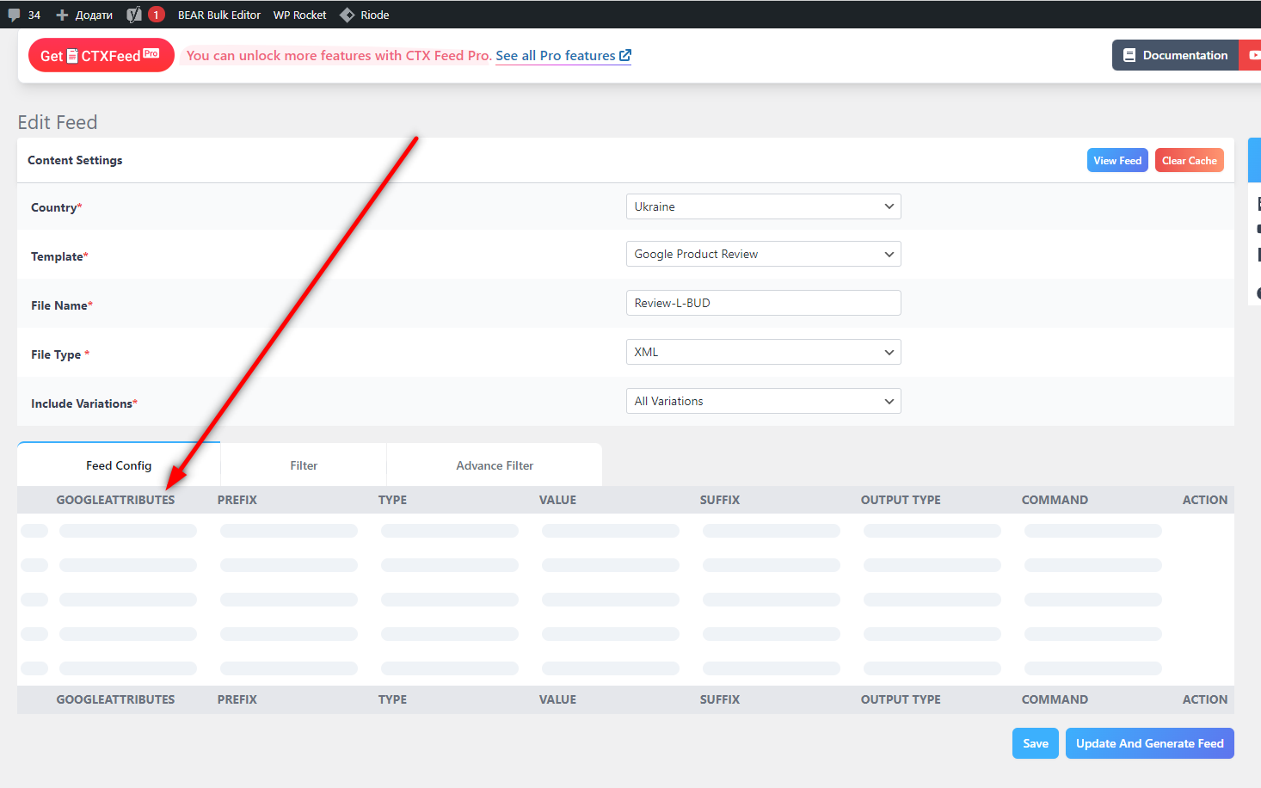Click the Save button
Screen dimensions: 1261x788
1036,743
